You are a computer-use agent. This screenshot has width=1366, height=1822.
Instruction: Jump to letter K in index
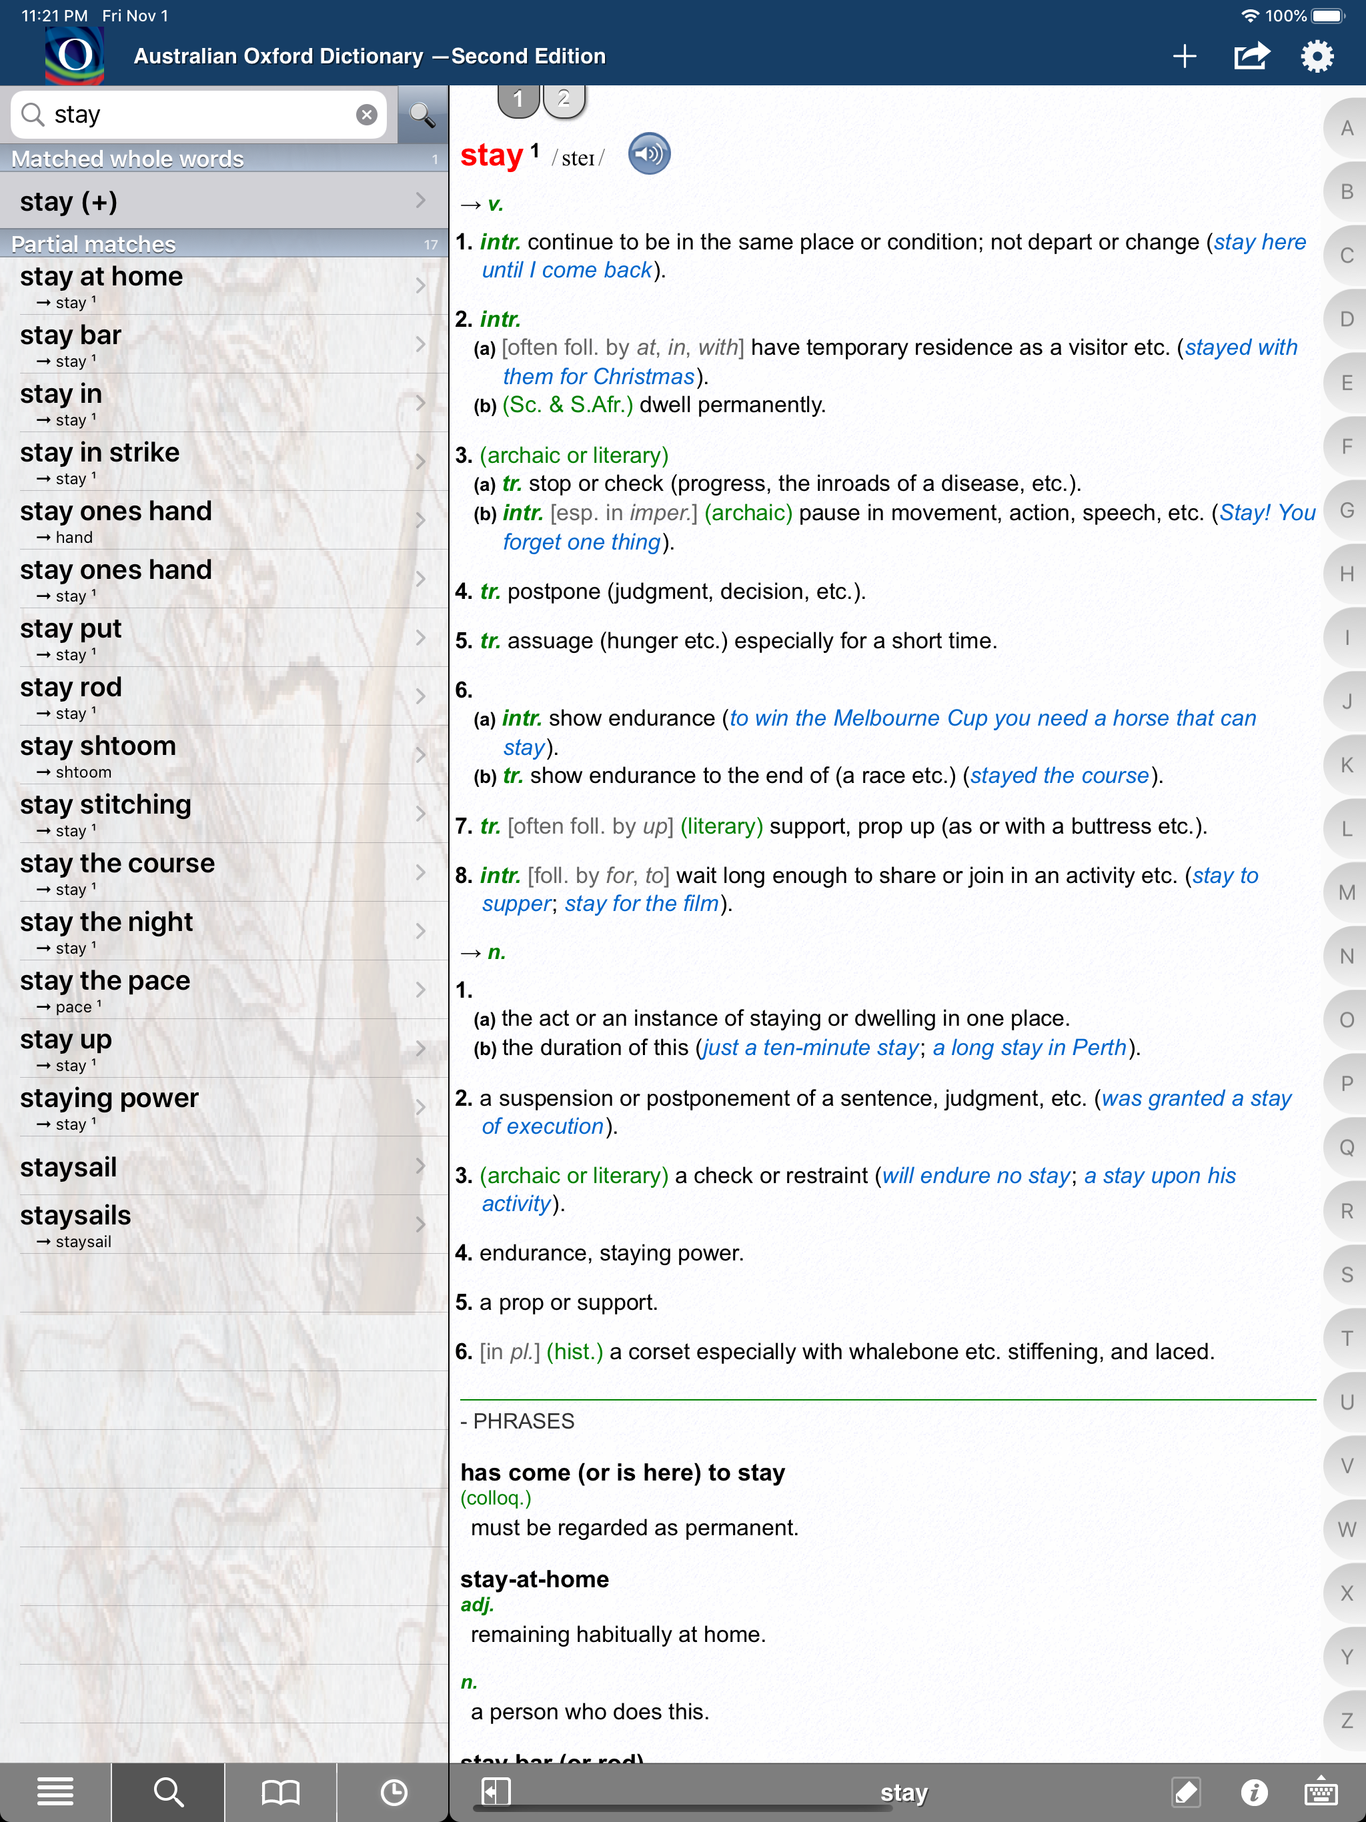(1346, 765)
